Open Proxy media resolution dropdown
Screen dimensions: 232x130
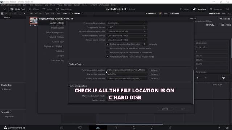click(x=127, y=23)
